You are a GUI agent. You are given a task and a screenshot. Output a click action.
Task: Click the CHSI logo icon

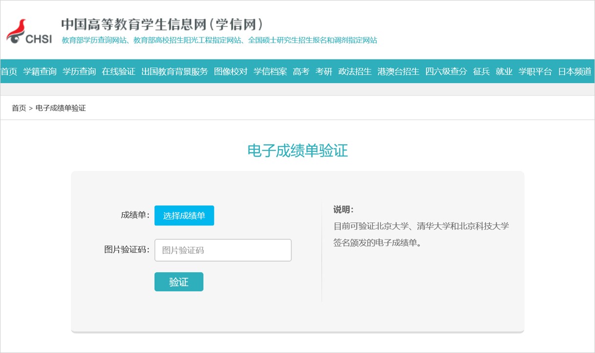29,32
